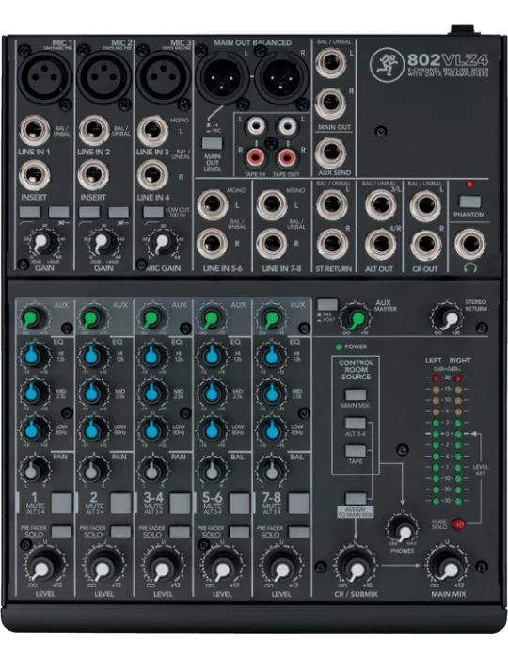Click the channel 2 GAIN knob
Viewport: 508px width, 659px height.
(102, 242)
